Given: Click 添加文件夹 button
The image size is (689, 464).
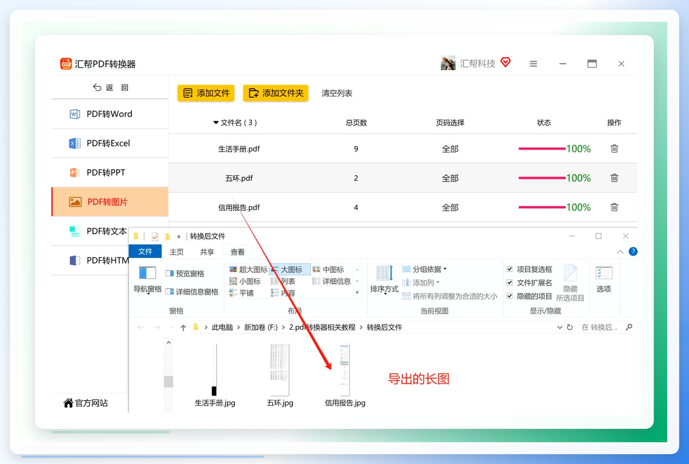Looking at the screenshot, I should (276, 93).
